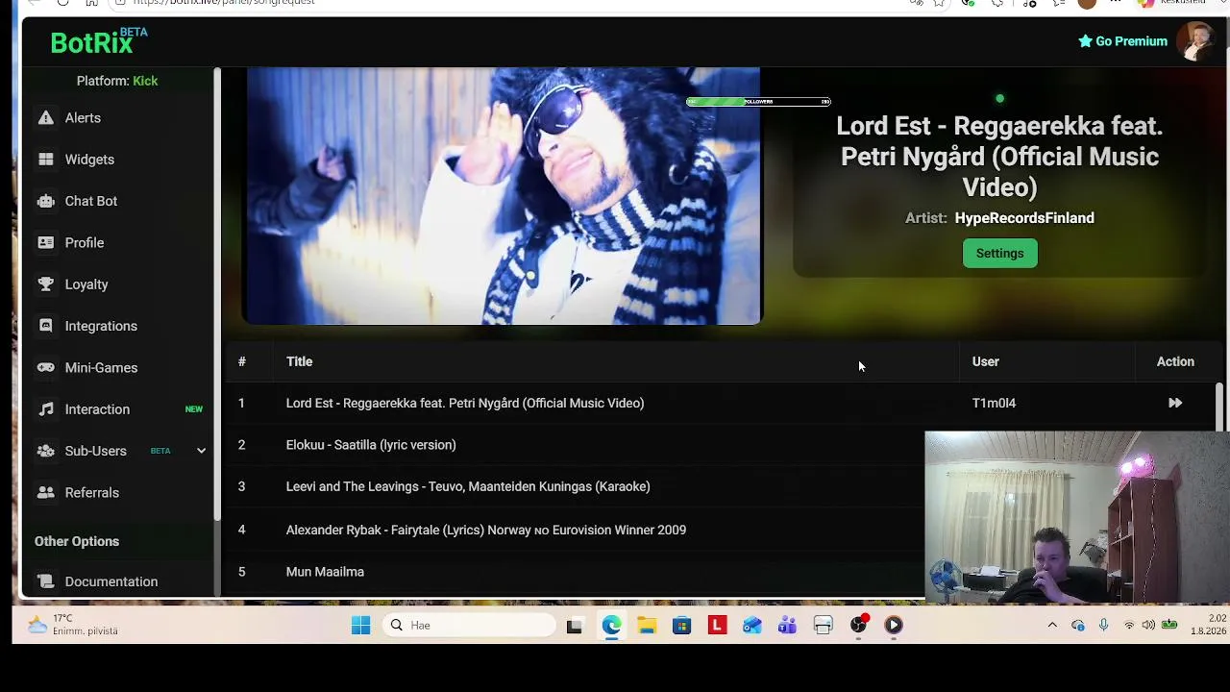Expand the Sub-Users submenu chevron

coord(201,451)
